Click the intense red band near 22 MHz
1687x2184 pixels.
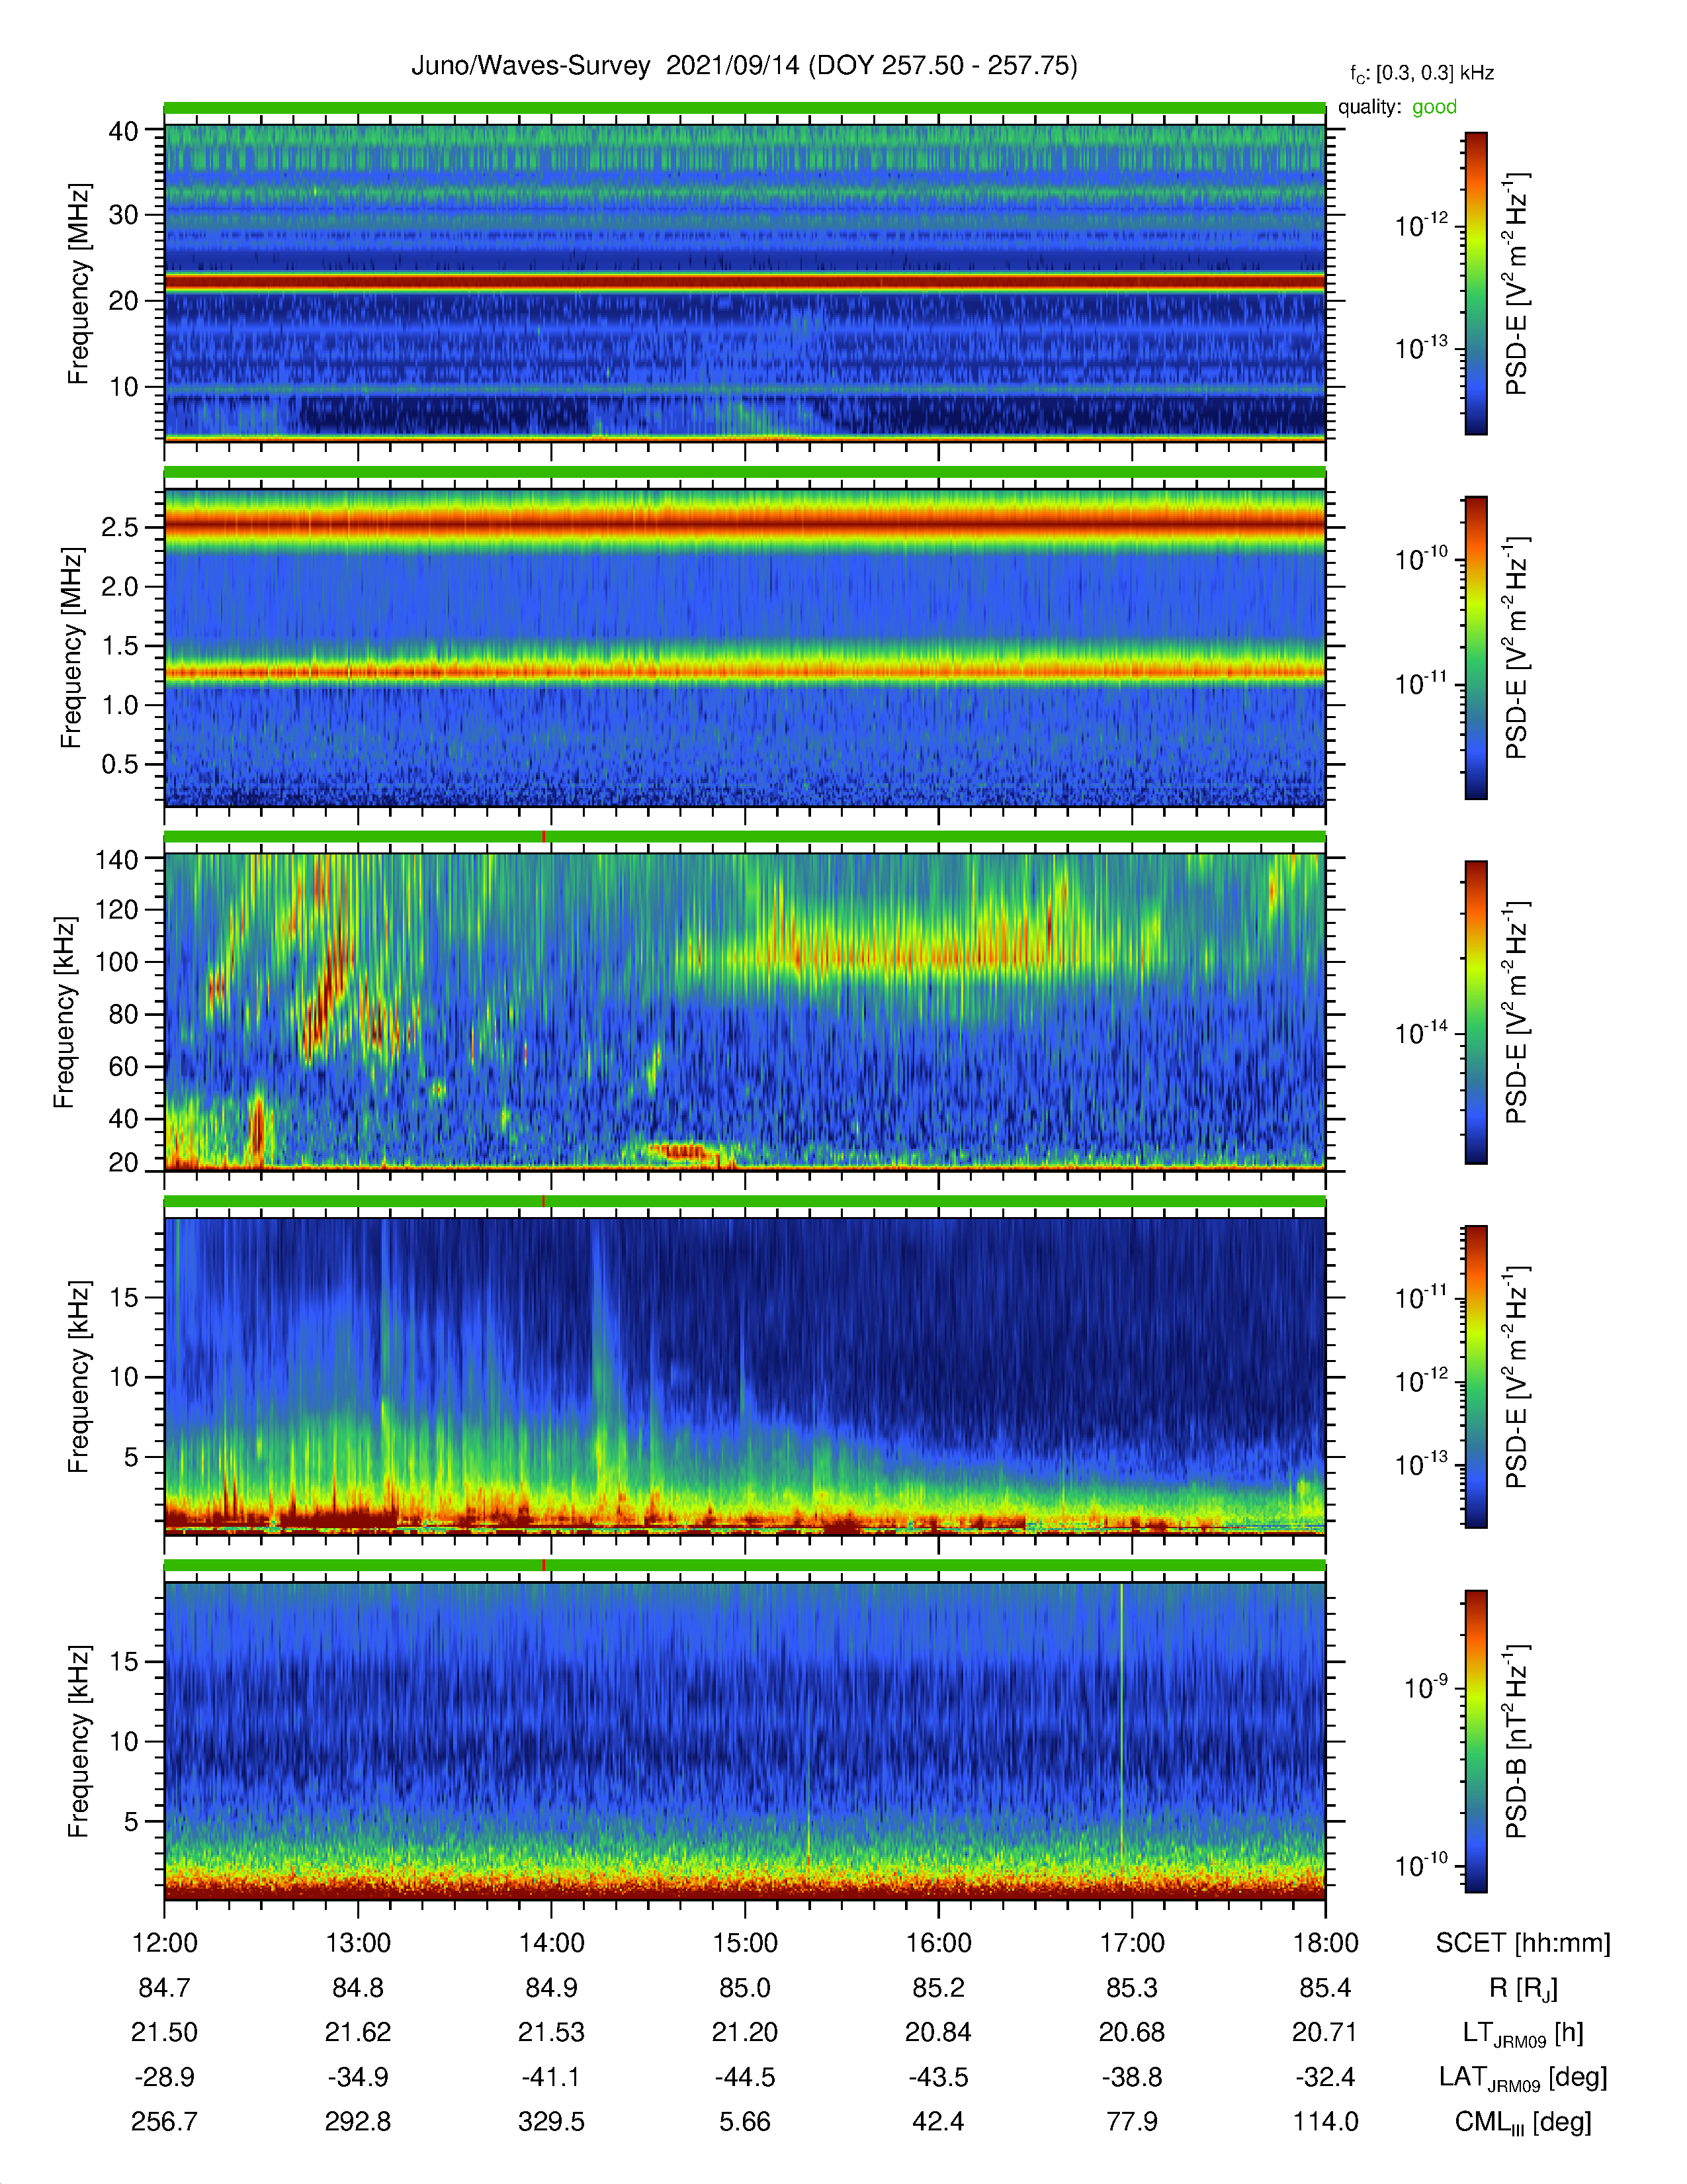tap(744, 283)
